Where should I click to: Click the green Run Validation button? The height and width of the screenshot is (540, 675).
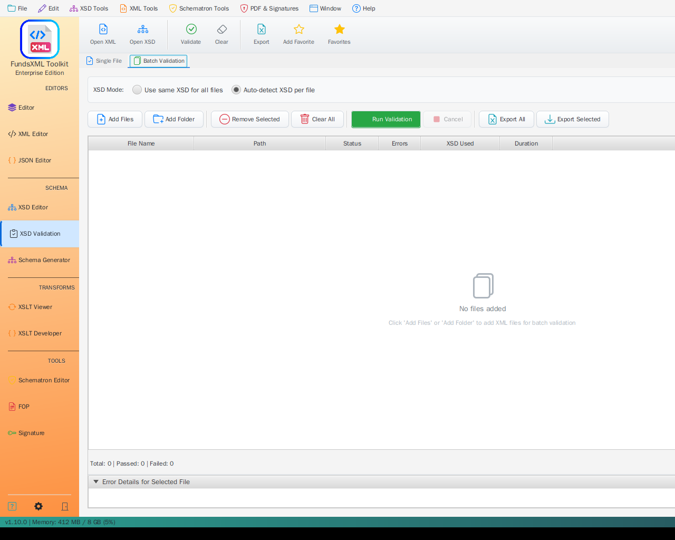point(386,119)
